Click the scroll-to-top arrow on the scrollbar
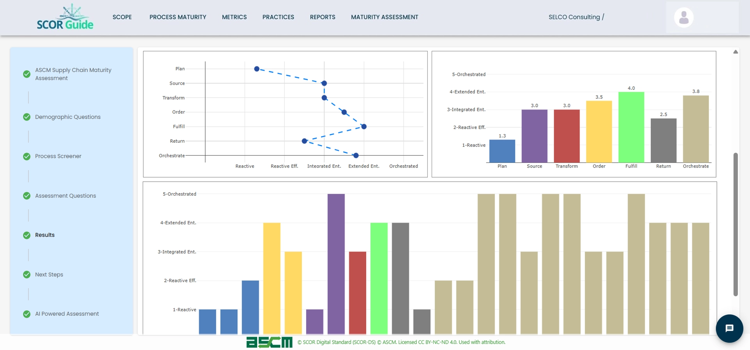Image resolution: width=750 pixels, height=350 pixels. click(736, 52)
